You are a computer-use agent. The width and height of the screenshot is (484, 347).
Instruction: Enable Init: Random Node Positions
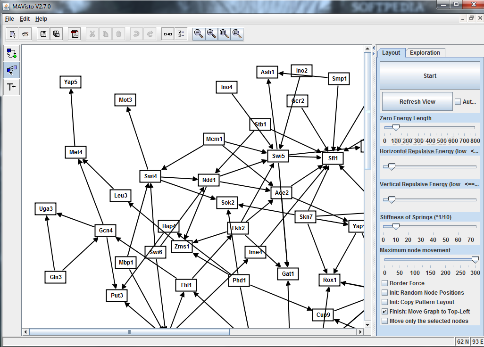point(384,293)
